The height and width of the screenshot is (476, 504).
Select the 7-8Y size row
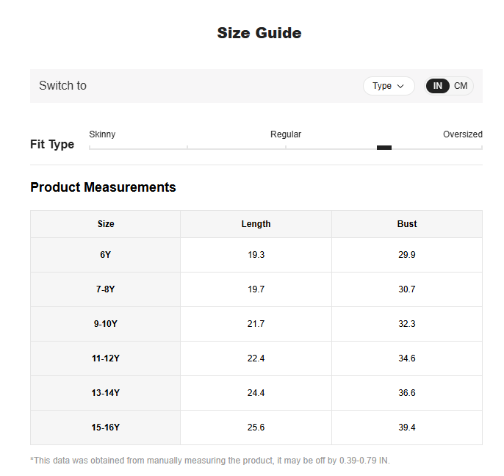coord(256,289)
